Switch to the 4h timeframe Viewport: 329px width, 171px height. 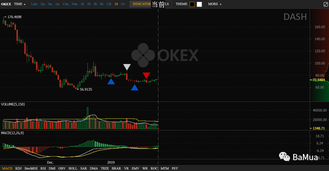pos(95,4)
